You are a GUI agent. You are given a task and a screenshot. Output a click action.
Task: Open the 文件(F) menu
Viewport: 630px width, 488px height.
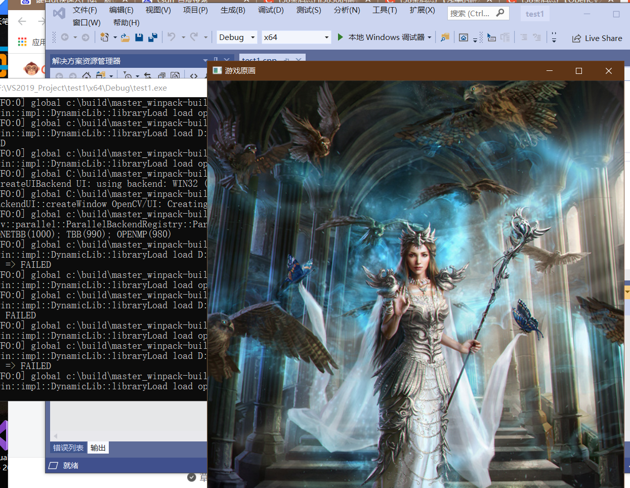click(85, 10)
